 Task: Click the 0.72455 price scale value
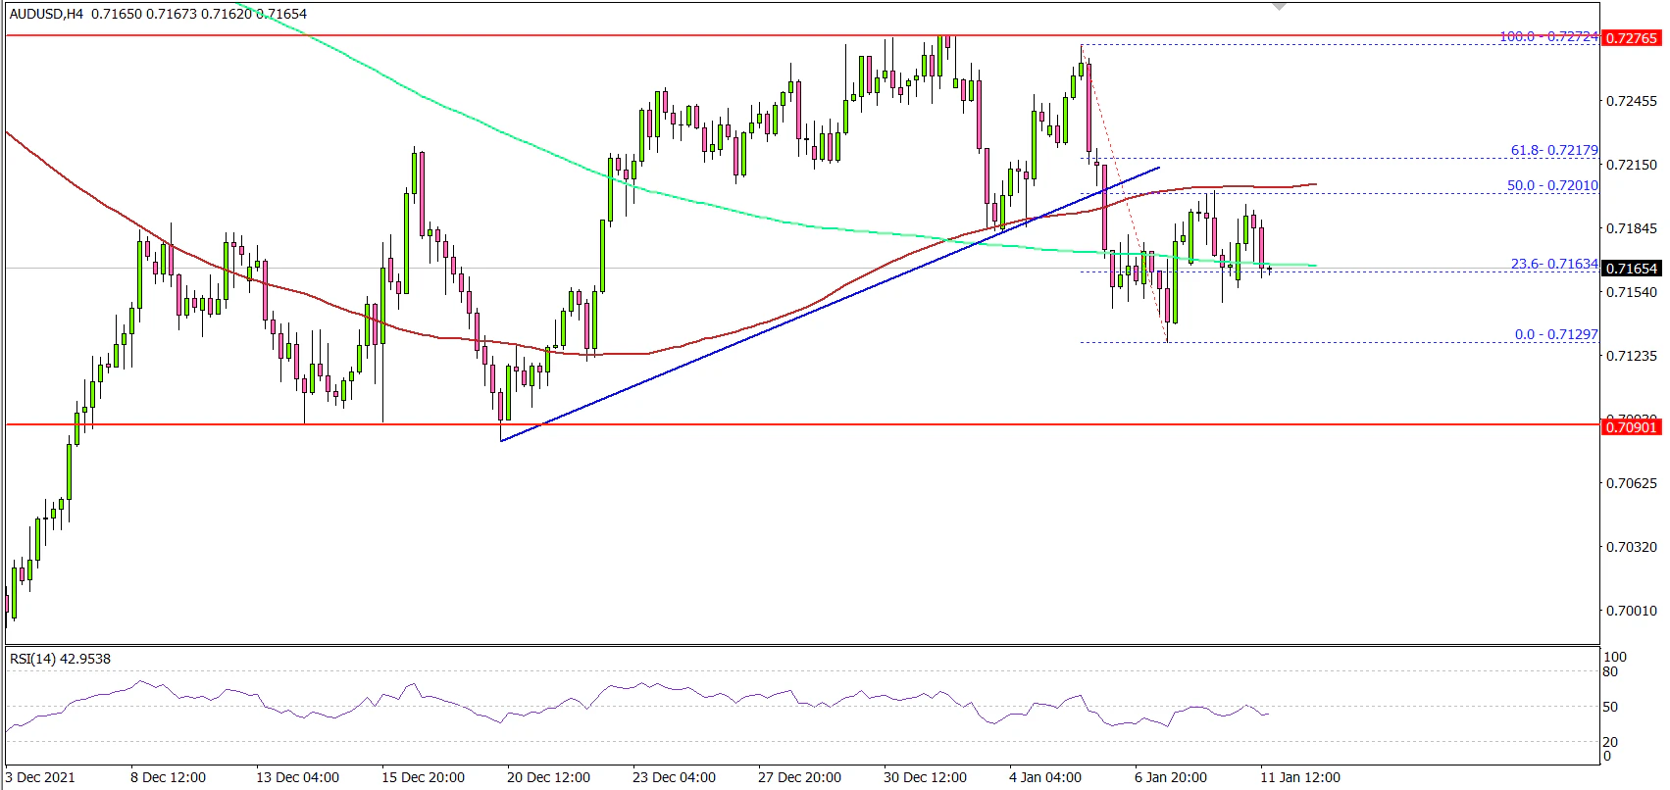[x=1633, y=101]
